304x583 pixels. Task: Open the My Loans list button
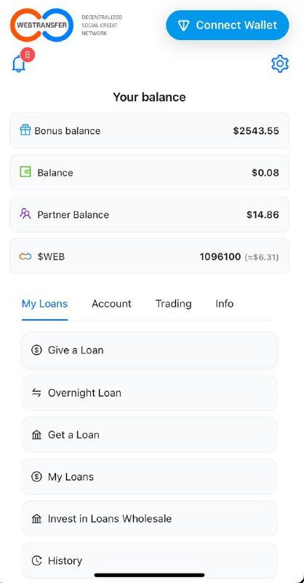click(149, 477)
